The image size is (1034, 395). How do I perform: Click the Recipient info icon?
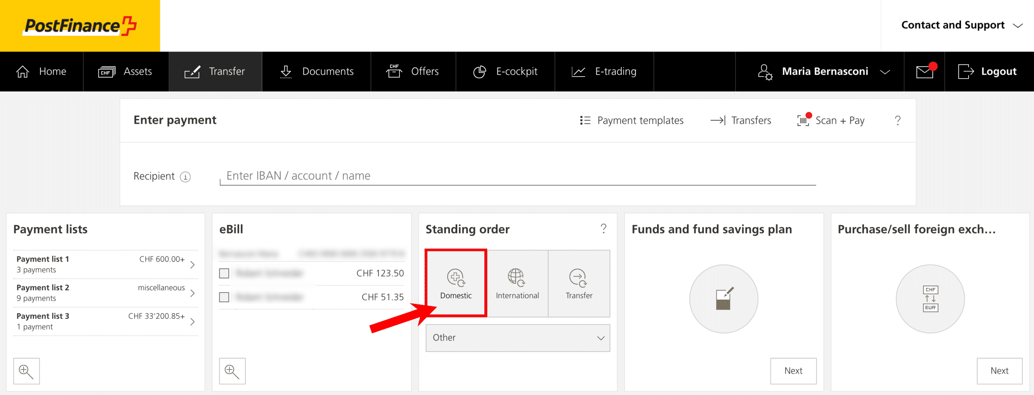coord(185,177)
